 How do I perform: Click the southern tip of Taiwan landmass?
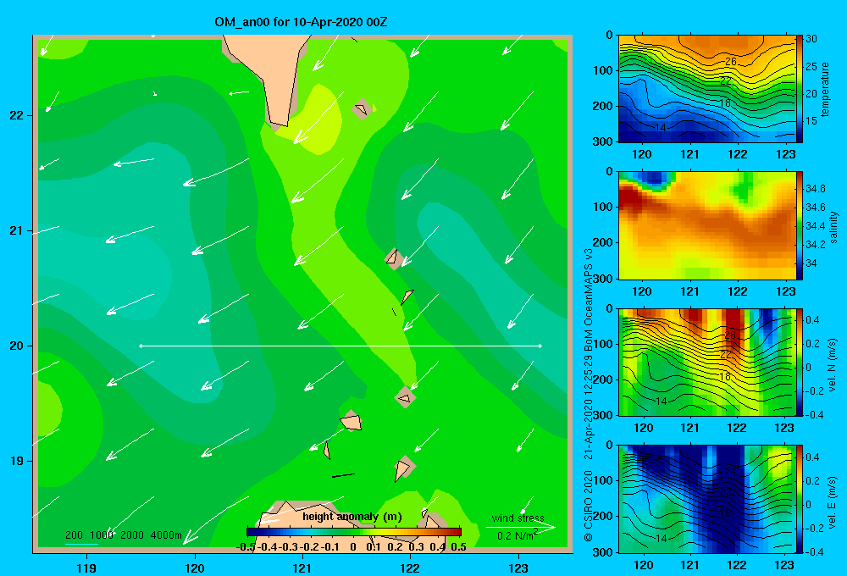(x=280, y=126)
